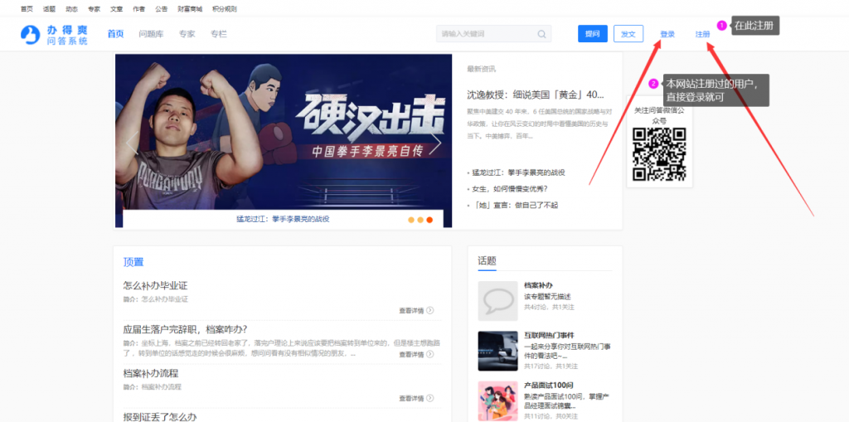Image resolution: width=849 pixels, height=422 pixels.
Task: Click circled arrow beside 档案补办流程 查看详情
Action: click(x=430, y=398)
